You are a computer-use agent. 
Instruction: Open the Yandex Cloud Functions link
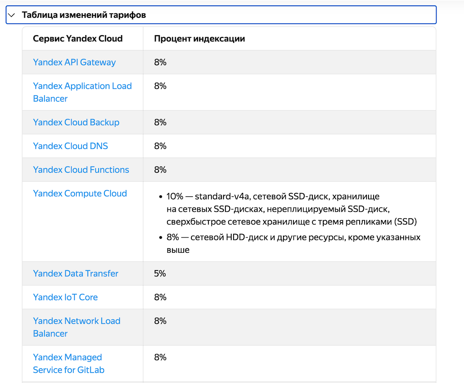coord(81,170)
